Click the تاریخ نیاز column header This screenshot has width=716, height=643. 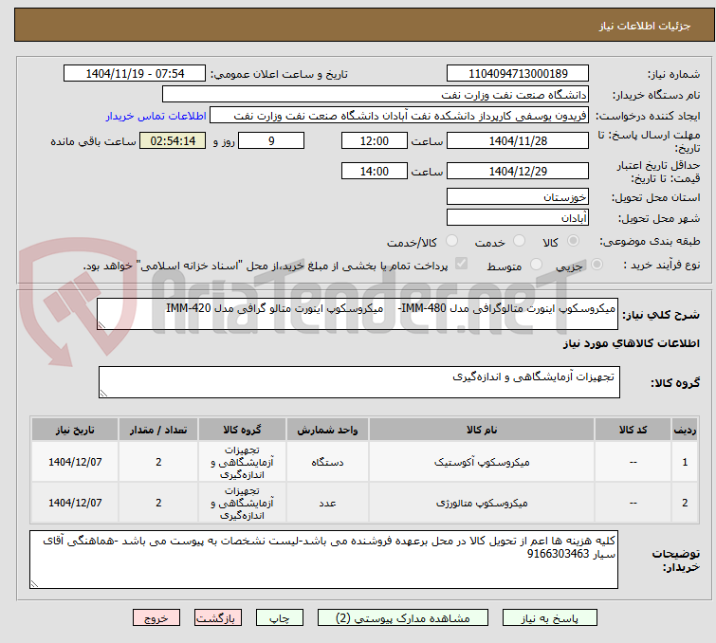coord(75,430)
